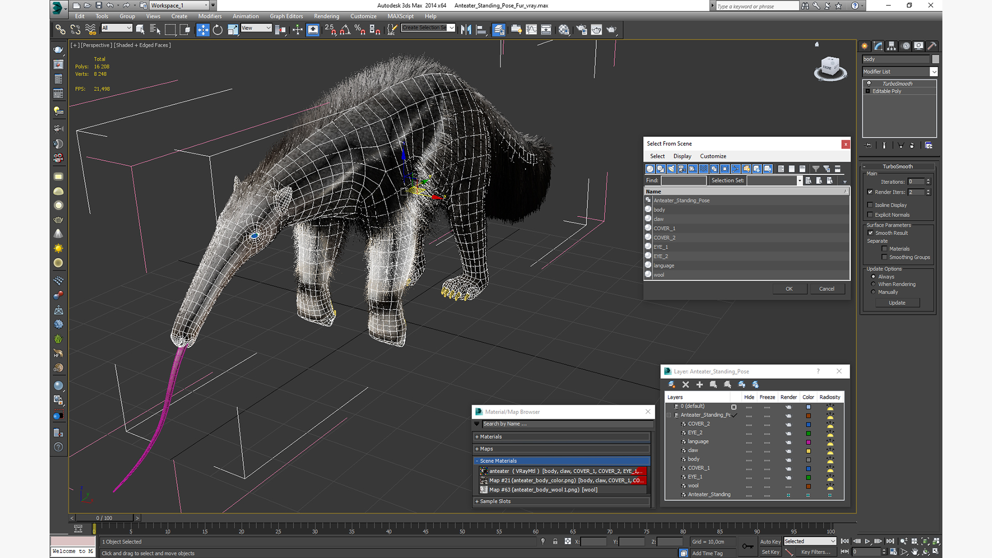Expand the Materials group in Material Browser

coord(562,437)
